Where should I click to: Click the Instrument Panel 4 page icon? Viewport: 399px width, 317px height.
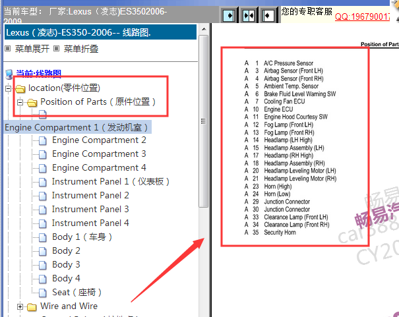click(x=42, y=223)
